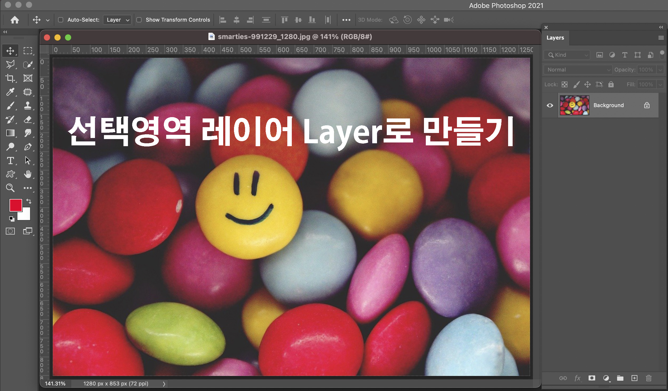Click the three-dots more align options
The width and height of the screenshot is (668, 391).
(346, 20)
